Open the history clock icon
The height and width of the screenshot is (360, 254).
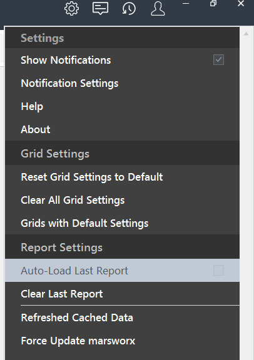129,9
